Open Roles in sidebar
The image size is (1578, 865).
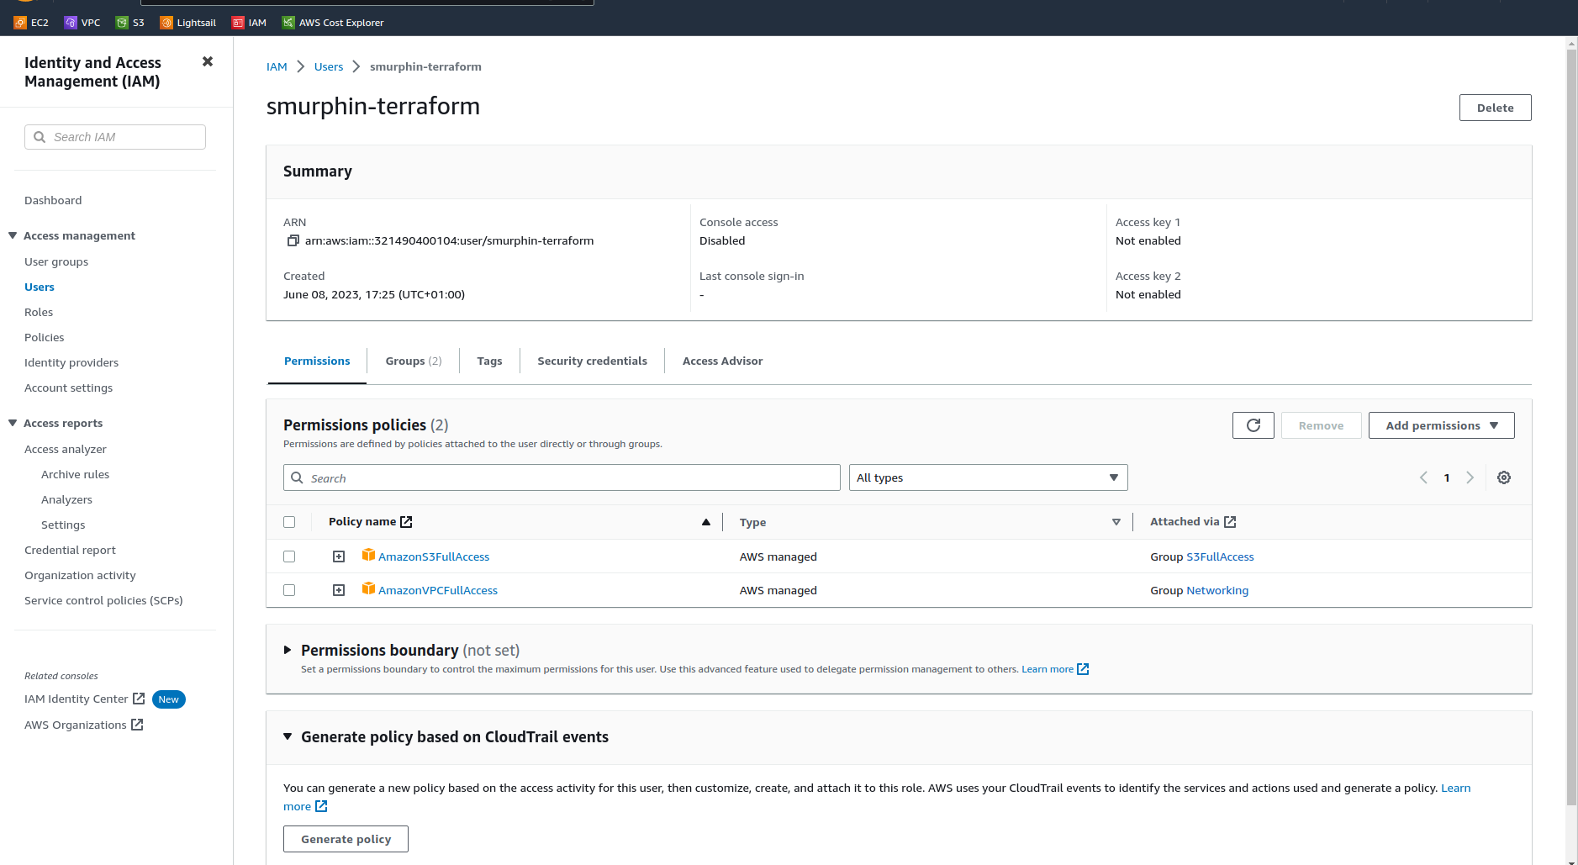click(39, 312)
